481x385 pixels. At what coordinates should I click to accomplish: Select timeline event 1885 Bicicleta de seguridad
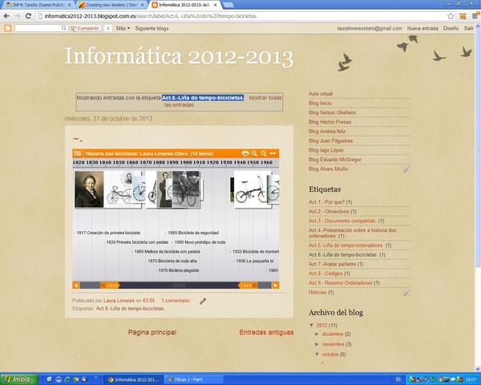coord(193,233)
